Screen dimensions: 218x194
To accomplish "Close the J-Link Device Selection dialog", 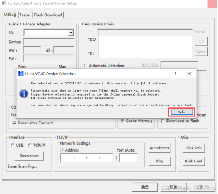I will tap(189, 74).
